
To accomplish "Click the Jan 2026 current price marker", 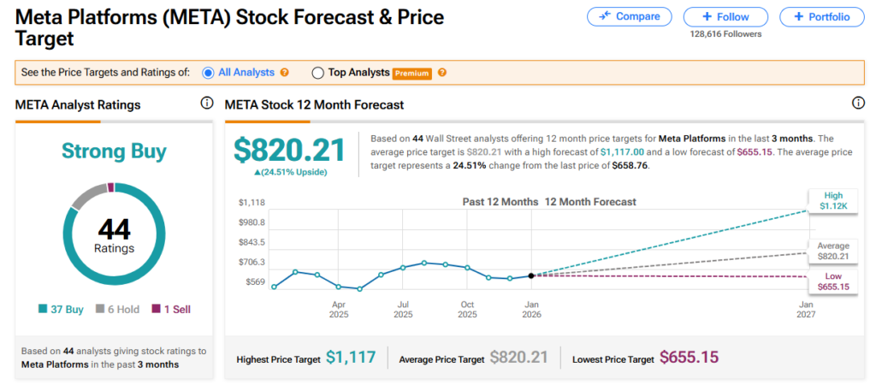I will coord(531,275).
